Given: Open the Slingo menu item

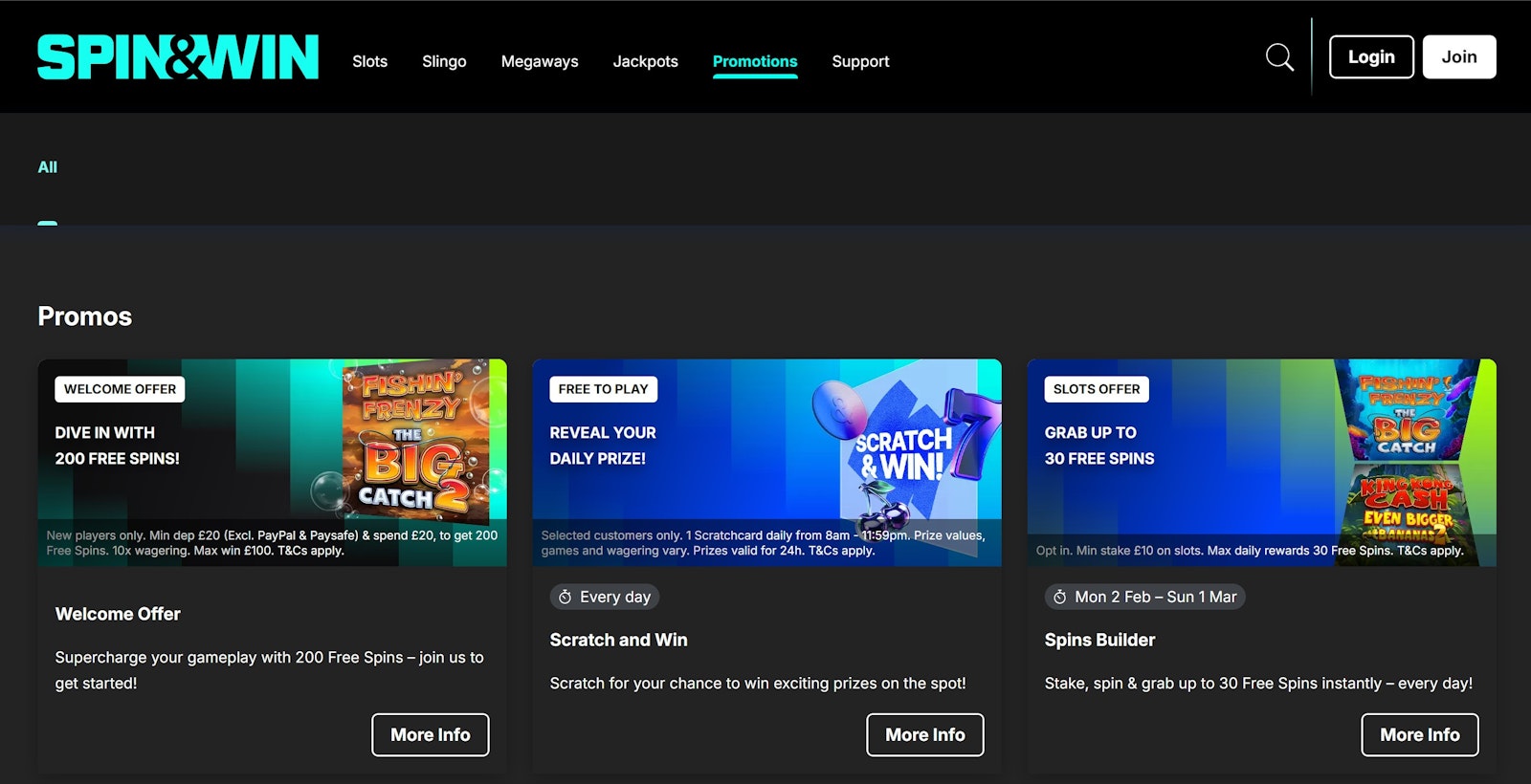Looking at the screenshot, I should pyautogui.click(x=444, y=61).
